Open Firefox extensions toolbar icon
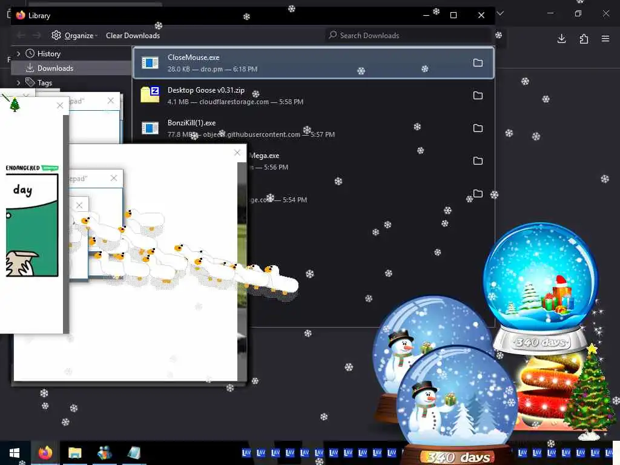This screenshot has height=465, width=620. 584,39
